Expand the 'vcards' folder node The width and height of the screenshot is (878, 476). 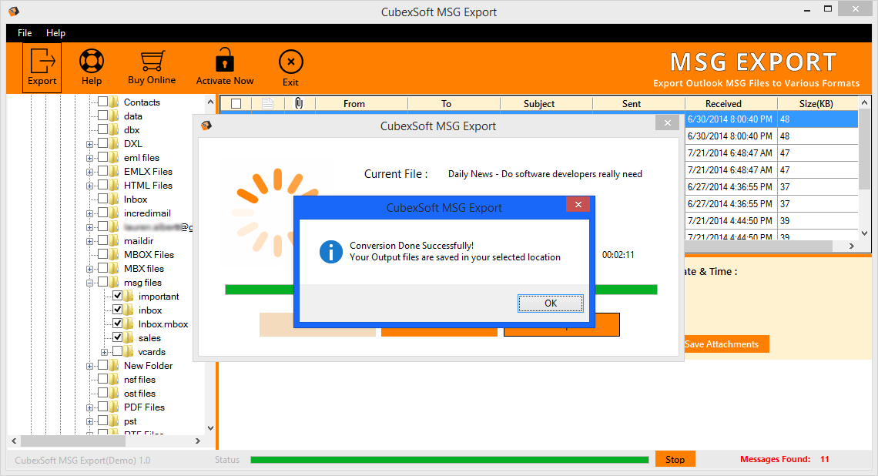[x=105, y=352]
